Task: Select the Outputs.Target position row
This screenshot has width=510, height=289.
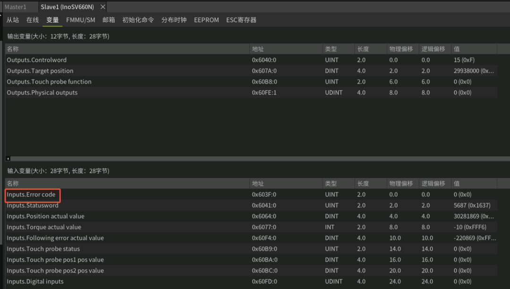Action: 251,71
